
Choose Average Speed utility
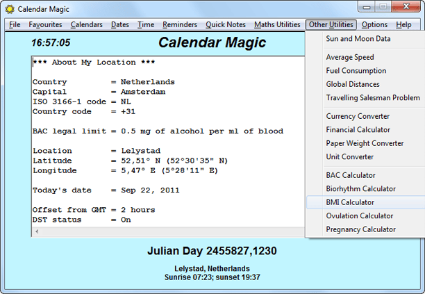[366, 57]
